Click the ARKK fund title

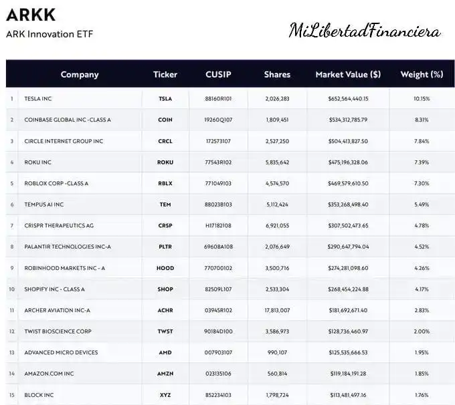[31, 15]
